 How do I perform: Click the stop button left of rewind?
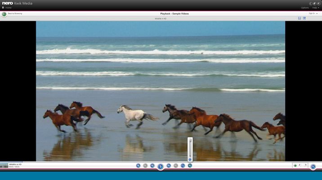[x=145, y=166]
